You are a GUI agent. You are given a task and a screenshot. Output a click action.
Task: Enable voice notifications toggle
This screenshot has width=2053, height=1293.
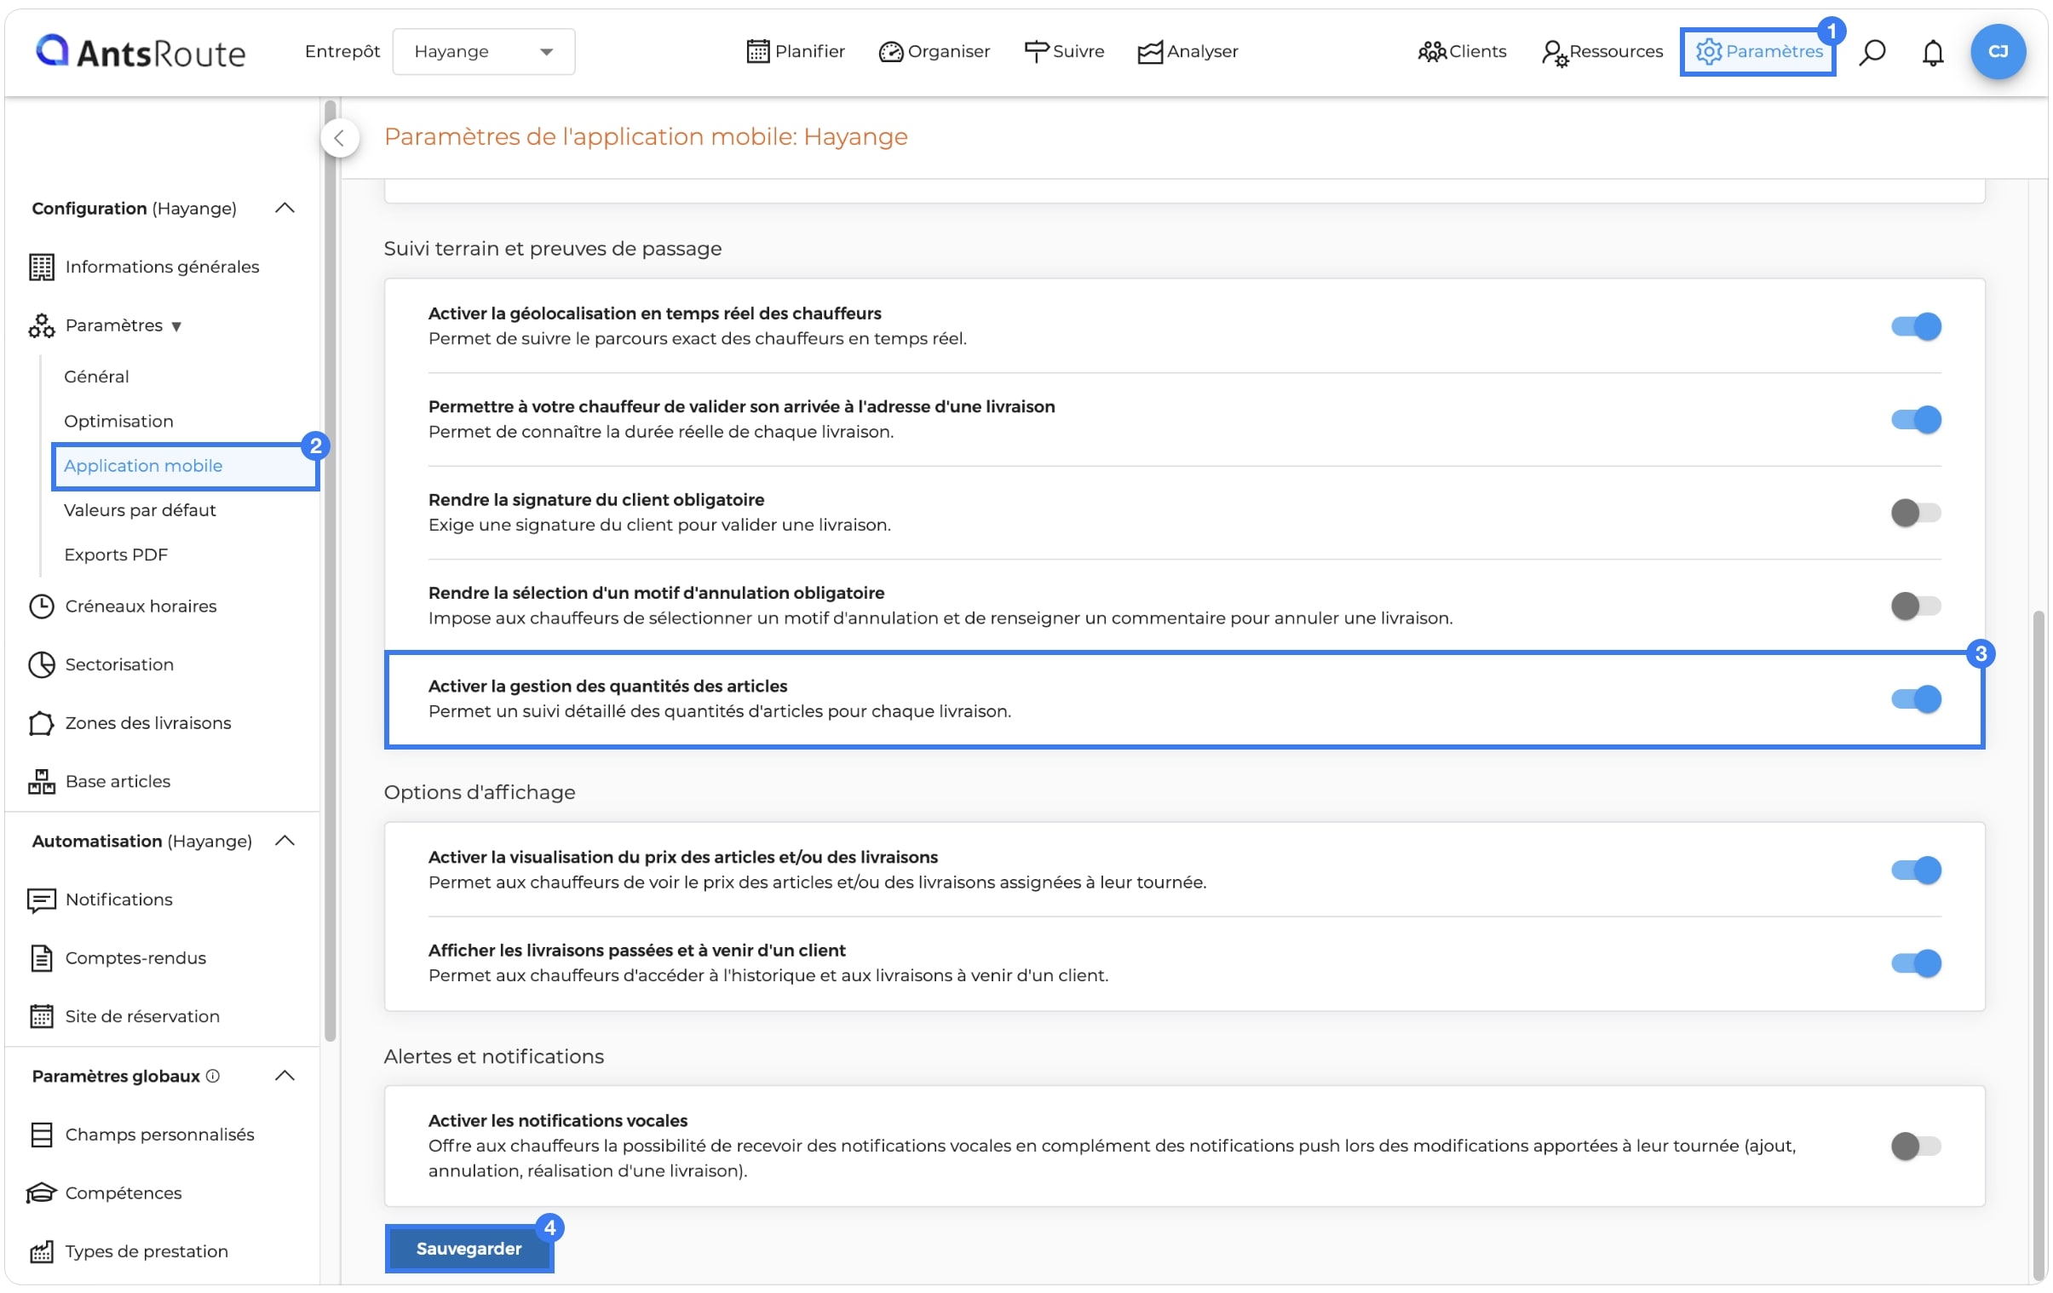pyautogui.click(x=1916, y=1146)
